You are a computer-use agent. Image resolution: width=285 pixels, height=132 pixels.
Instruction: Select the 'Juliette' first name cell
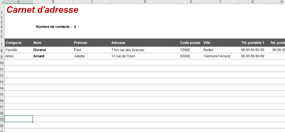pos(92,56)
